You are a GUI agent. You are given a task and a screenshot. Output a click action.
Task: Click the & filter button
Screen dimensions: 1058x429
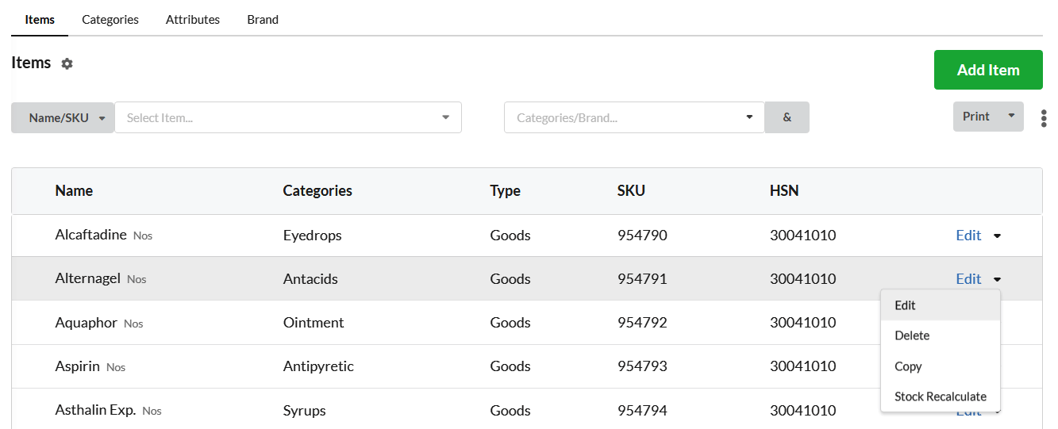click(x=787, y=117)
